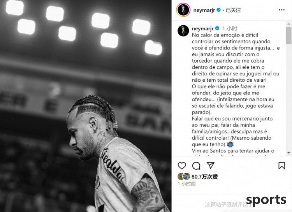Toggle 已关注 following status
This screenshot has width=292, height=212.
[233, 10]
